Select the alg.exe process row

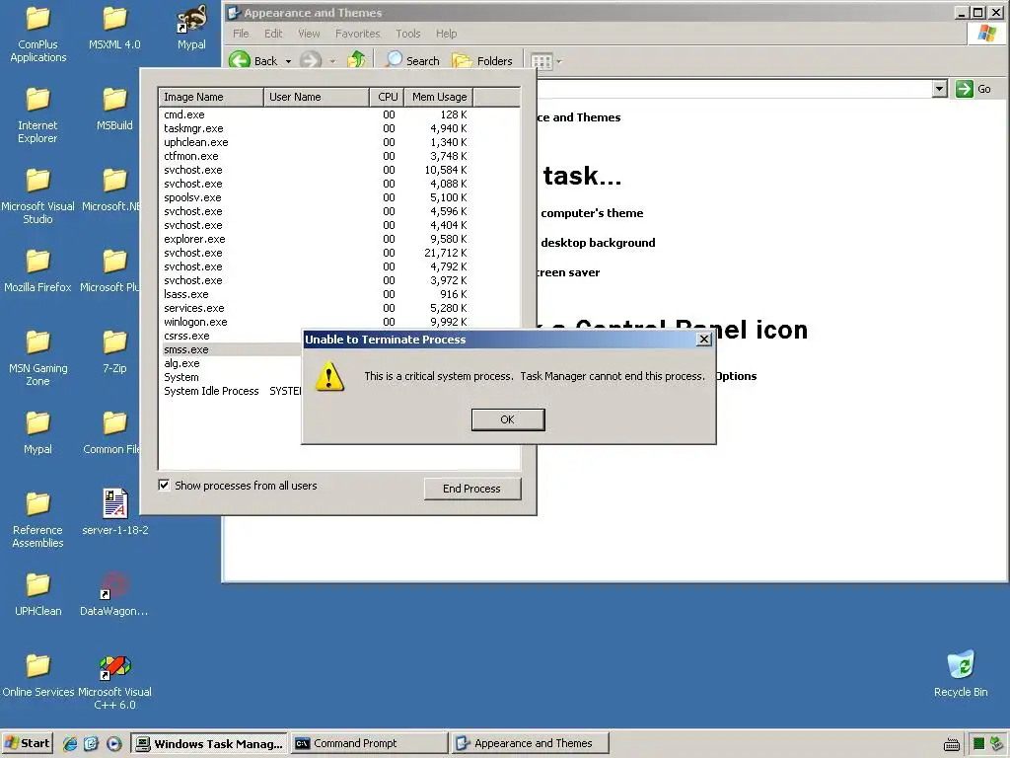tap(231, 363)
